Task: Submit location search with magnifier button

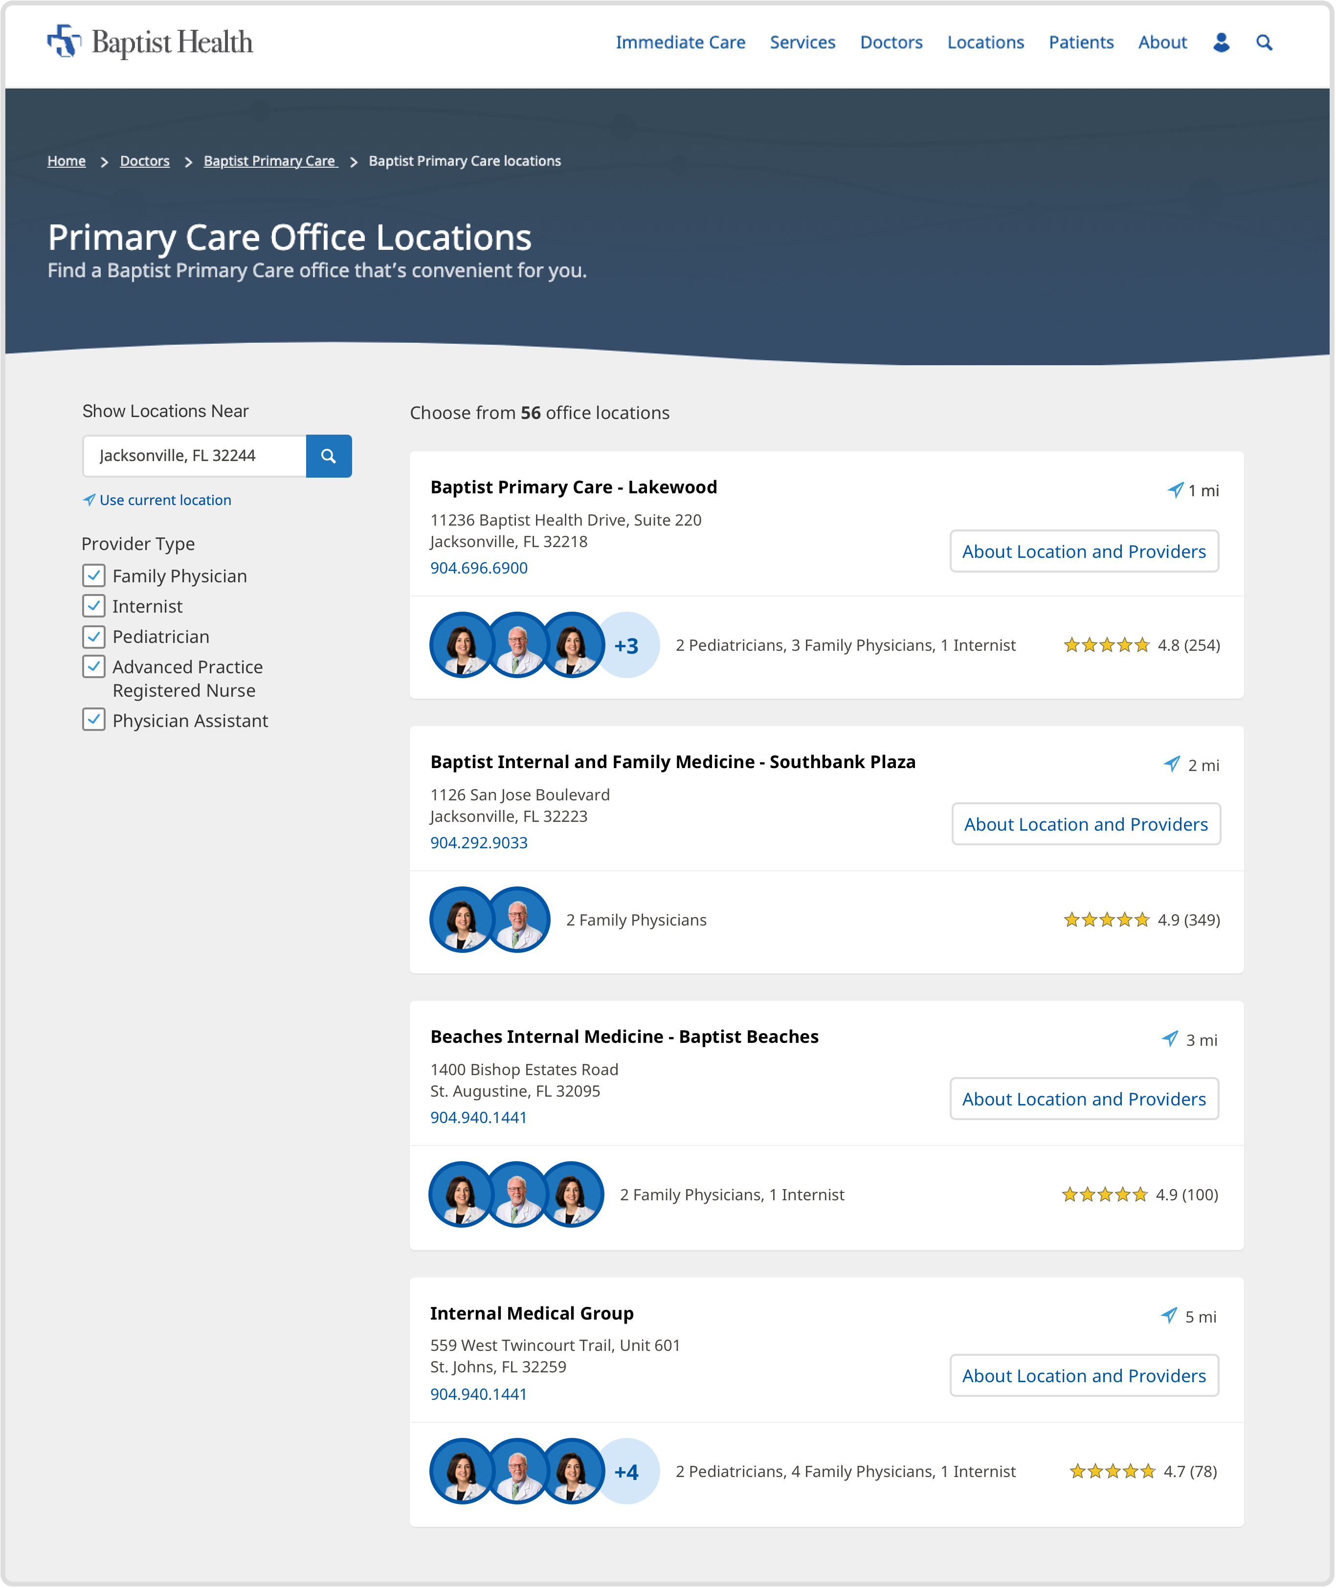Action: (x=329, y=456)
